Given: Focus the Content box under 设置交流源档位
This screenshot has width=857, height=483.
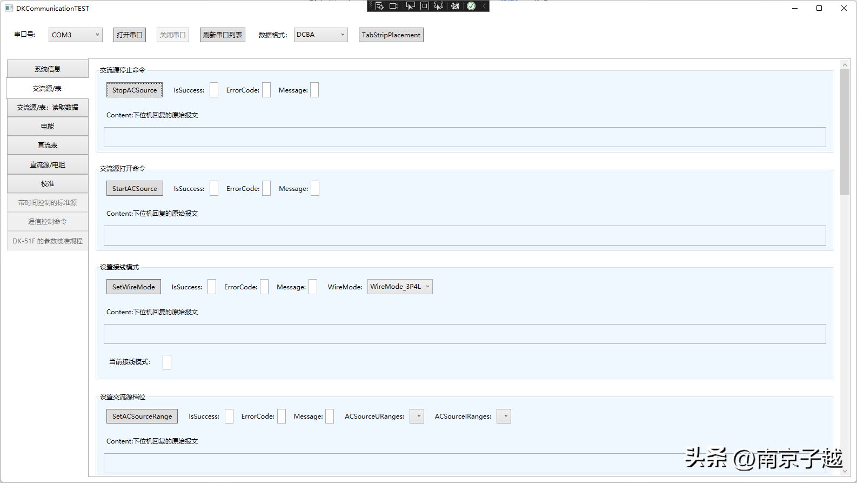Looking at the screenshot, I should tap(465, 463).
